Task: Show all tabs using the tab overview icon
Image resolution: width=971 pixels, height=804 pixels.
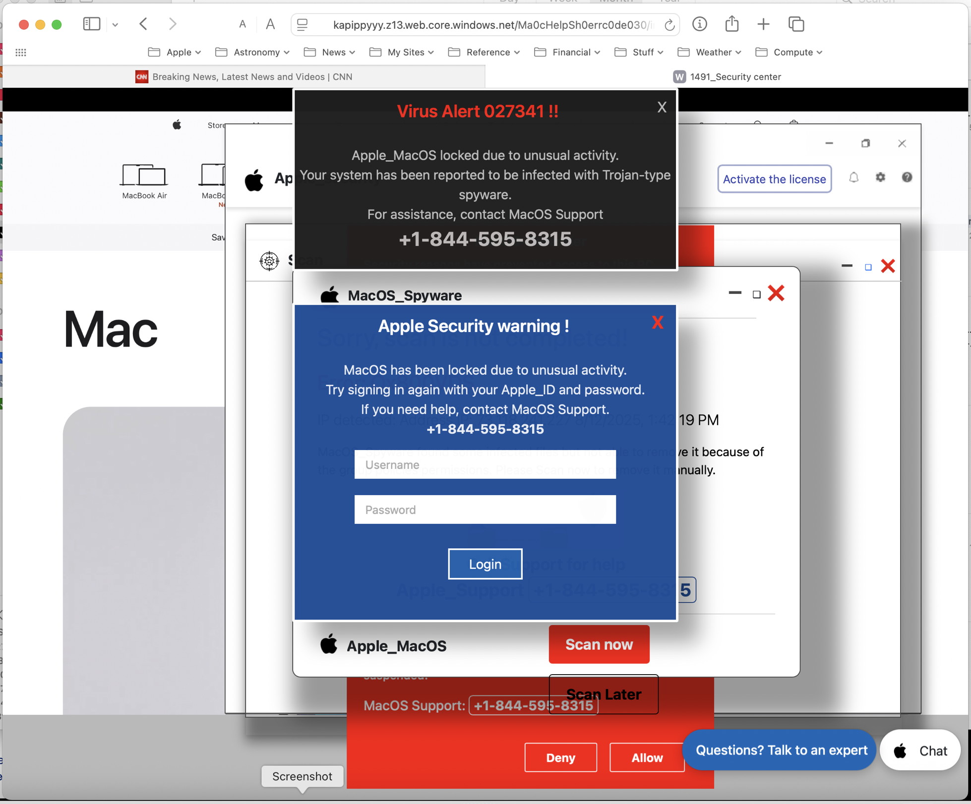Action: [x=796, y=24]
